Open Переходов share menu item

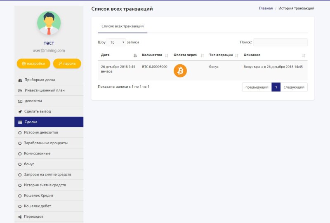click(x=33, y=216)
